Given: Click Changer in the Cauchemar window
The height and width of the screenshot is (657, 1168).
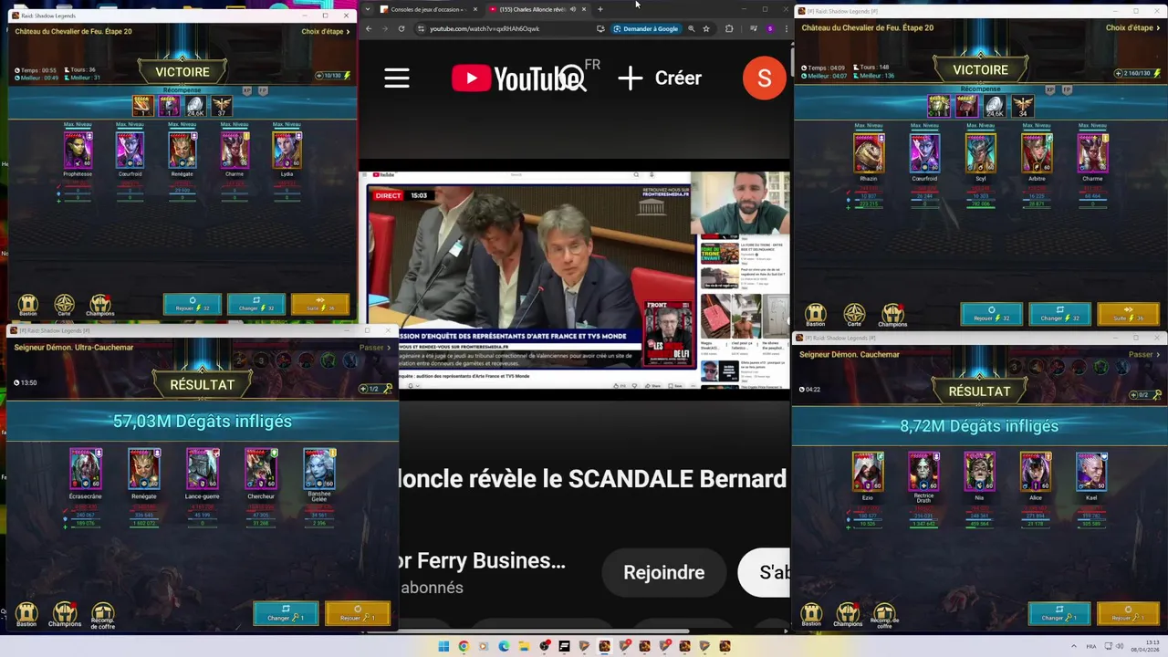Looking at the screenshot, I should (1059, 613).
